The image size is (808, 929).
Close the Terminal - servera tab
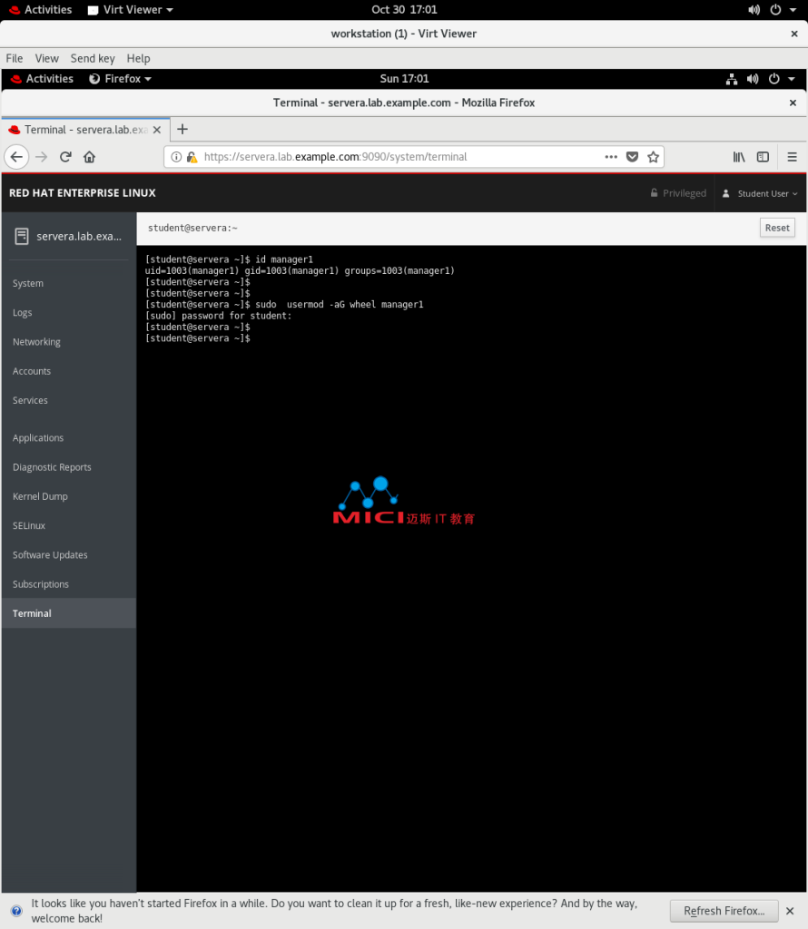pyautogui.click(x=157, y=130)
